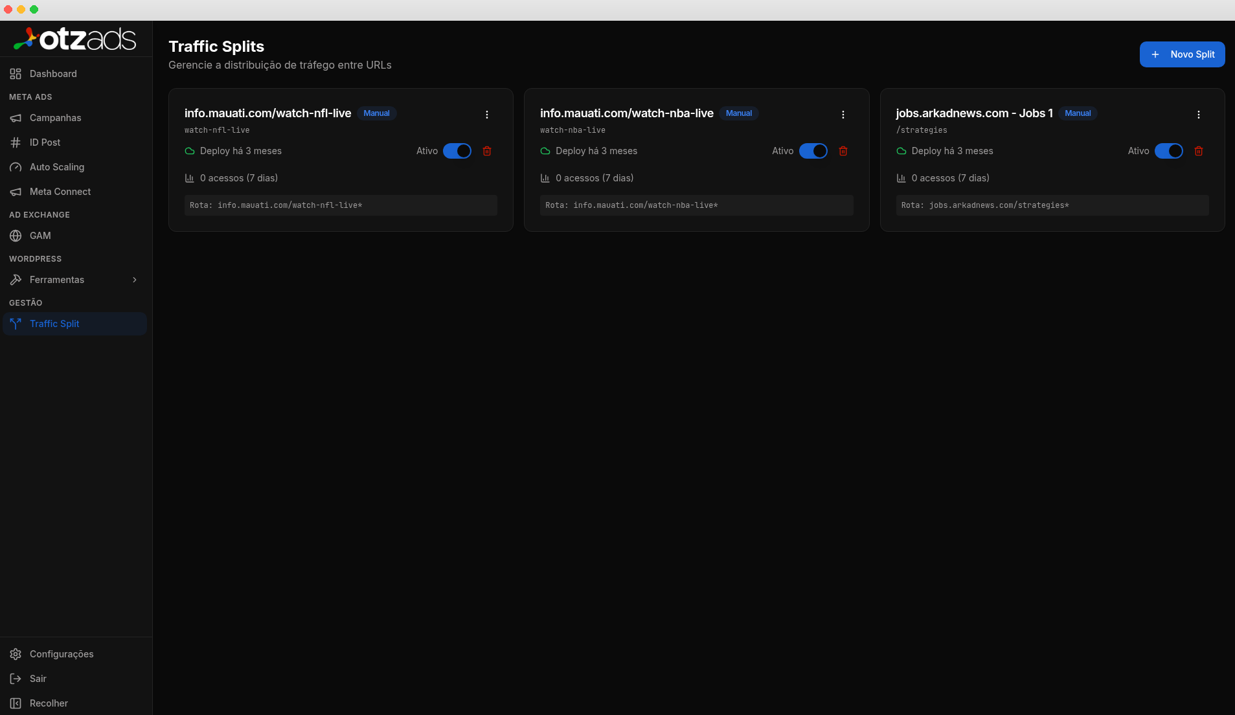Screen dimensions: 1235x715
Task: Open Ferramentas under WordPress
Action: (x=75, y=280)
